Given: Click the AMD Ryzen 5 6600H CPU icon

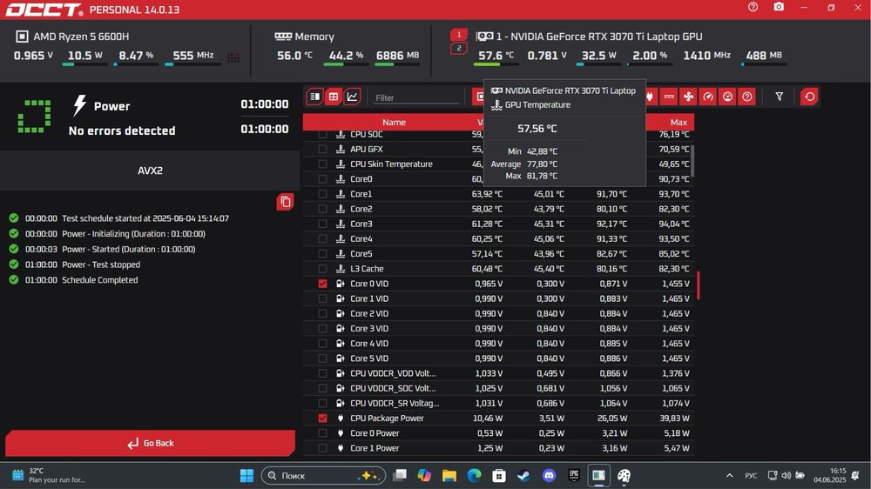Looking at the screenshot, I should [x=22, y=37].
